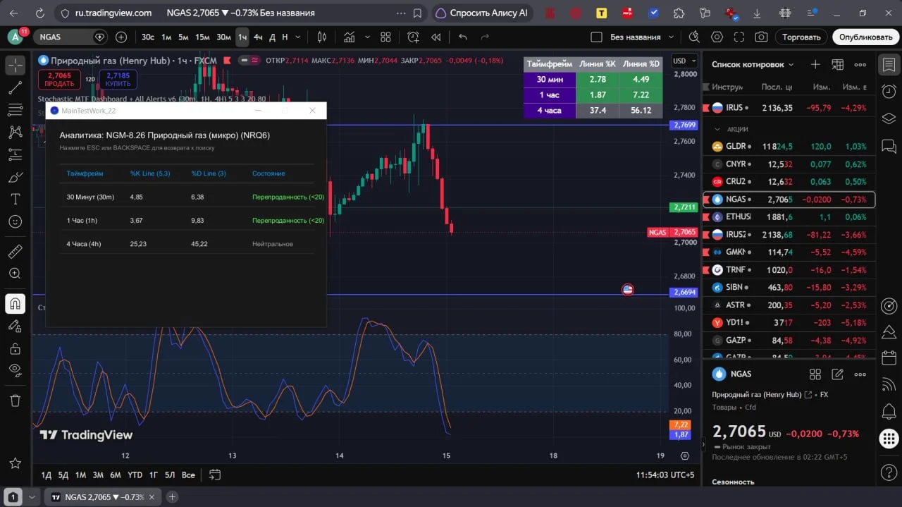The height and width of the screenshot is (507, 902).
Task: Open indicator templates grid icon
Action: (x=385, y=37)
